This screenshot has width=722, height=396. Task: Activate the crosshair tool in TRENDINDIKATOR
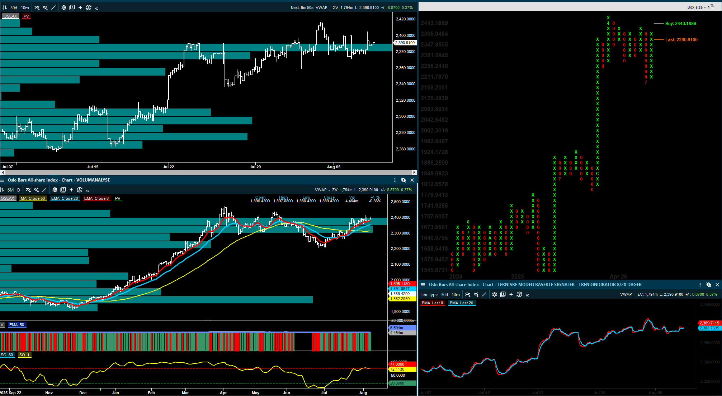[511, 294]
